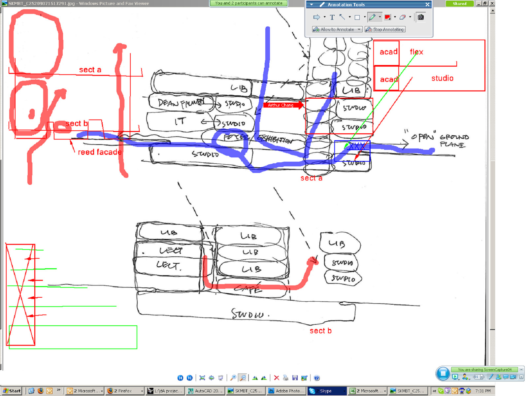Click the Stop Annotating button
Image resolution: width=528 pixels, height=396 pixels.
point(385,29)
